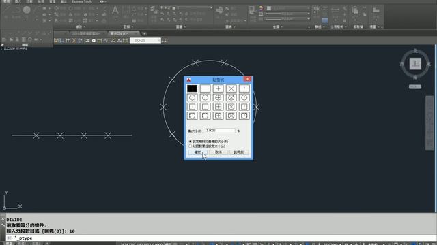Viewport: 437px width, 245px height.
Task: Select the short vertical tick point style
Action: [244, 88]
